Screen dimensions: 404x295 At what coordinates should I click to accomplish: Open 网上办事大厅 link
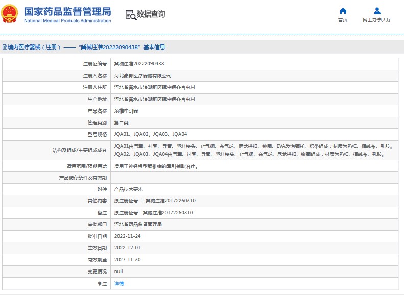pos(377,20)
